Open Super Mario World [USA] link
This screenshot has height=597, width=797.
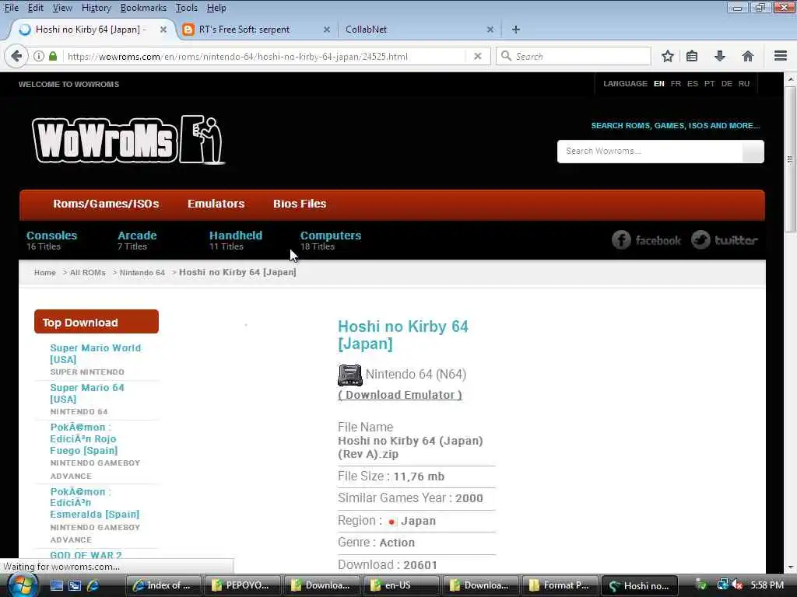pos(95,354)
